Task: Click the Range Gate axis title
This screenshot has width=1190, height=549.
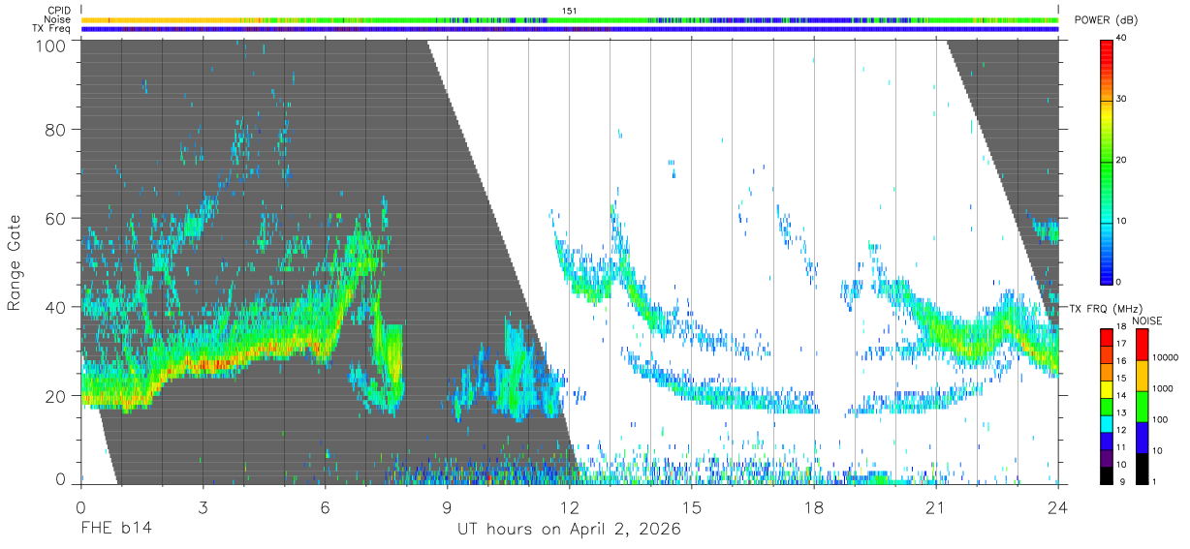Action: [16, 262]
